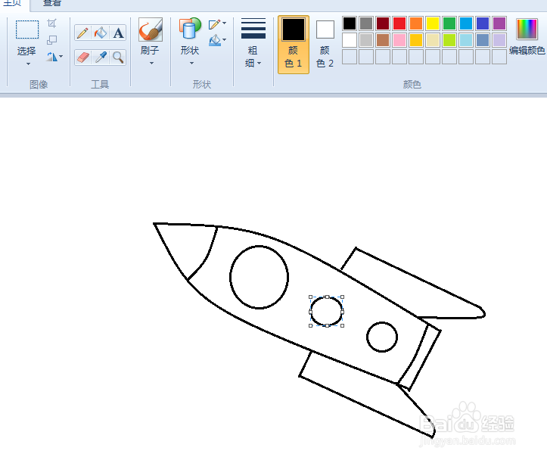Image resolution: width=547 pixels, height=460 pixels.
Task: Select the Pencil tool
Action: [x=82, y=33]
